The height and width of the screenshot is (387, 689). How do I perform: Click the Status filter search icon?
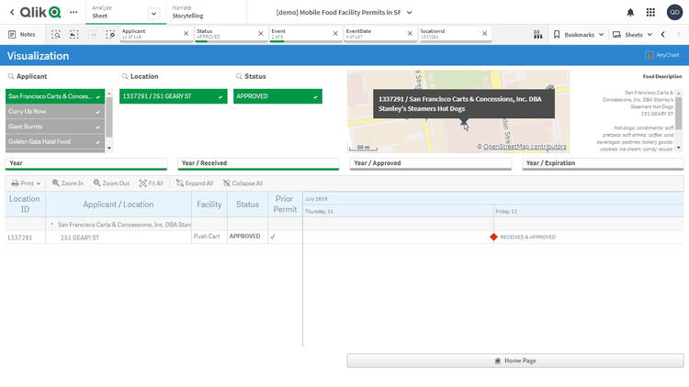tap(237, 76)
